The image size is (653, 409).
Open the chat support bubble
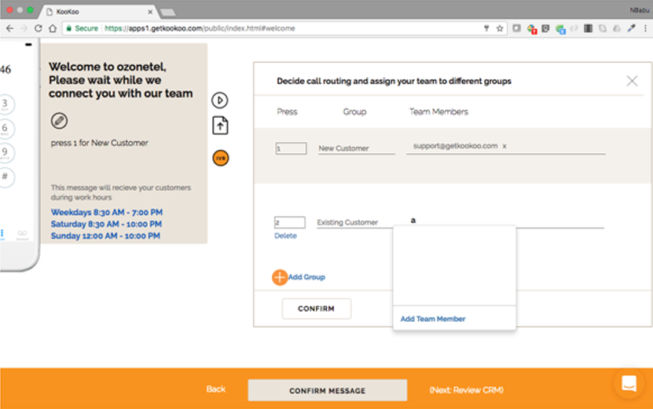click(x=629, y=383)
